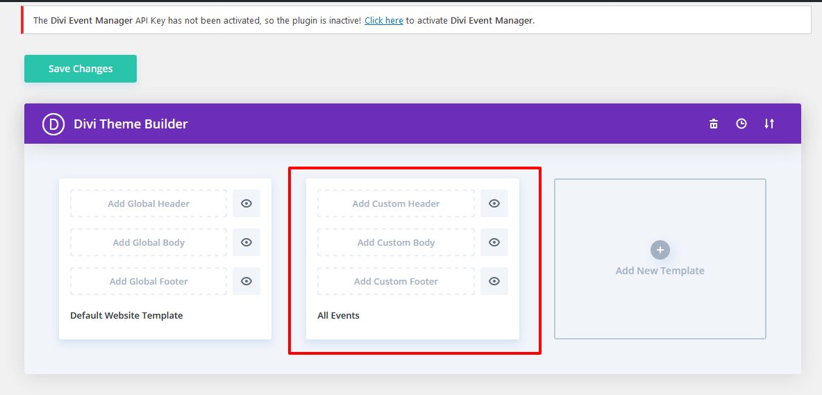The width and height of the screenshot is (822, 395).
Task: Click the Divi logo in the builder header
Action: pos(53,124)
